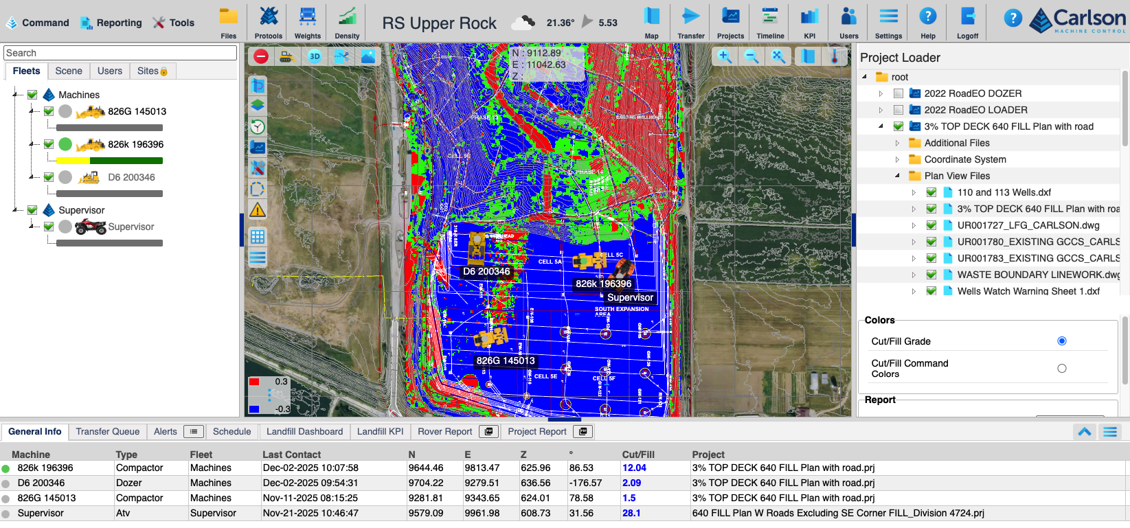Expand the 2022 RoadEO DOZER tree node
The height and width of the screenshot is (528, 1130).
click(881, 93)
